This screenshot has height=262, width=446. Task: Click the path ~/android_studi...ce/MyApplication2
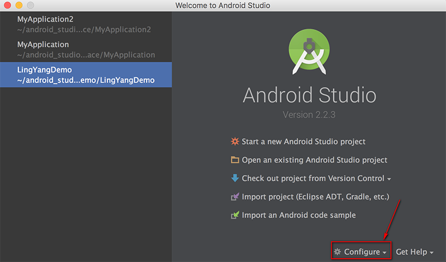pos(84,30)
